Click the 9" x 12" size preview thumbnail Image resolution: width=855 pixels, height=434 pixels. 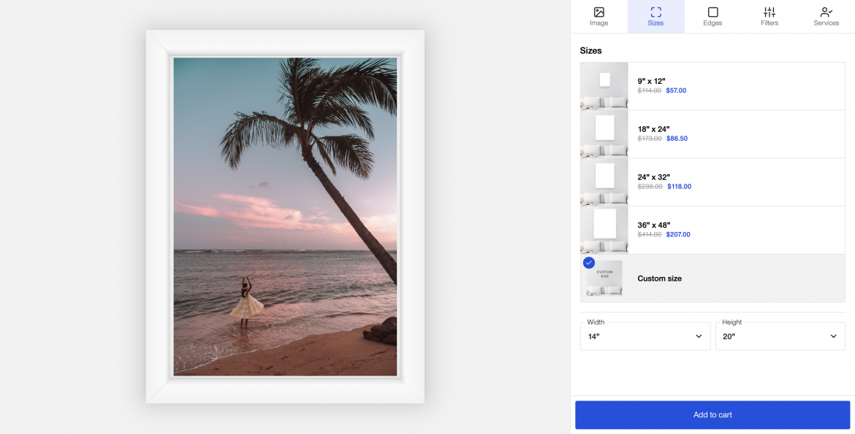coord(604,86)
